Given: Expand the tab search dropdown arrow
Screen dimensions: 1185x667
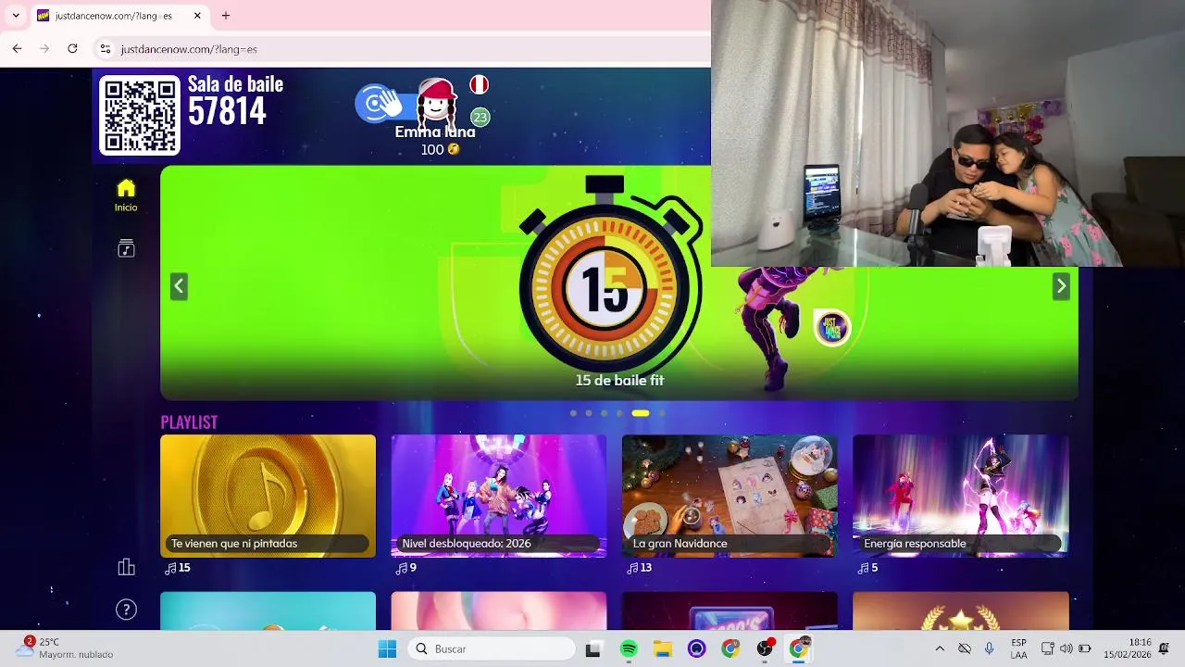Looking at the screenshot, I should 15,16.
